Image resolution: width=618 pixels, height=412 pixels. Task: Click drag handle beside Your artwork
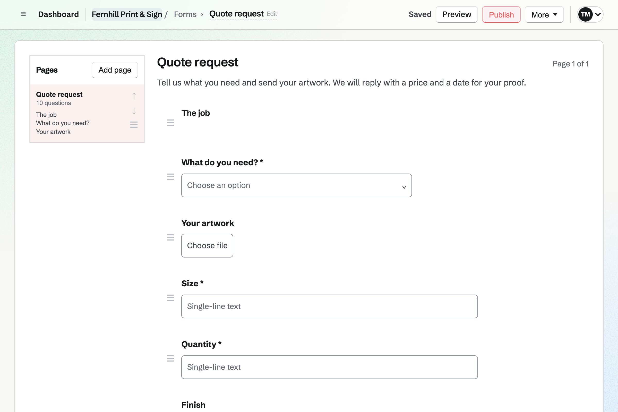pos(170,237)
